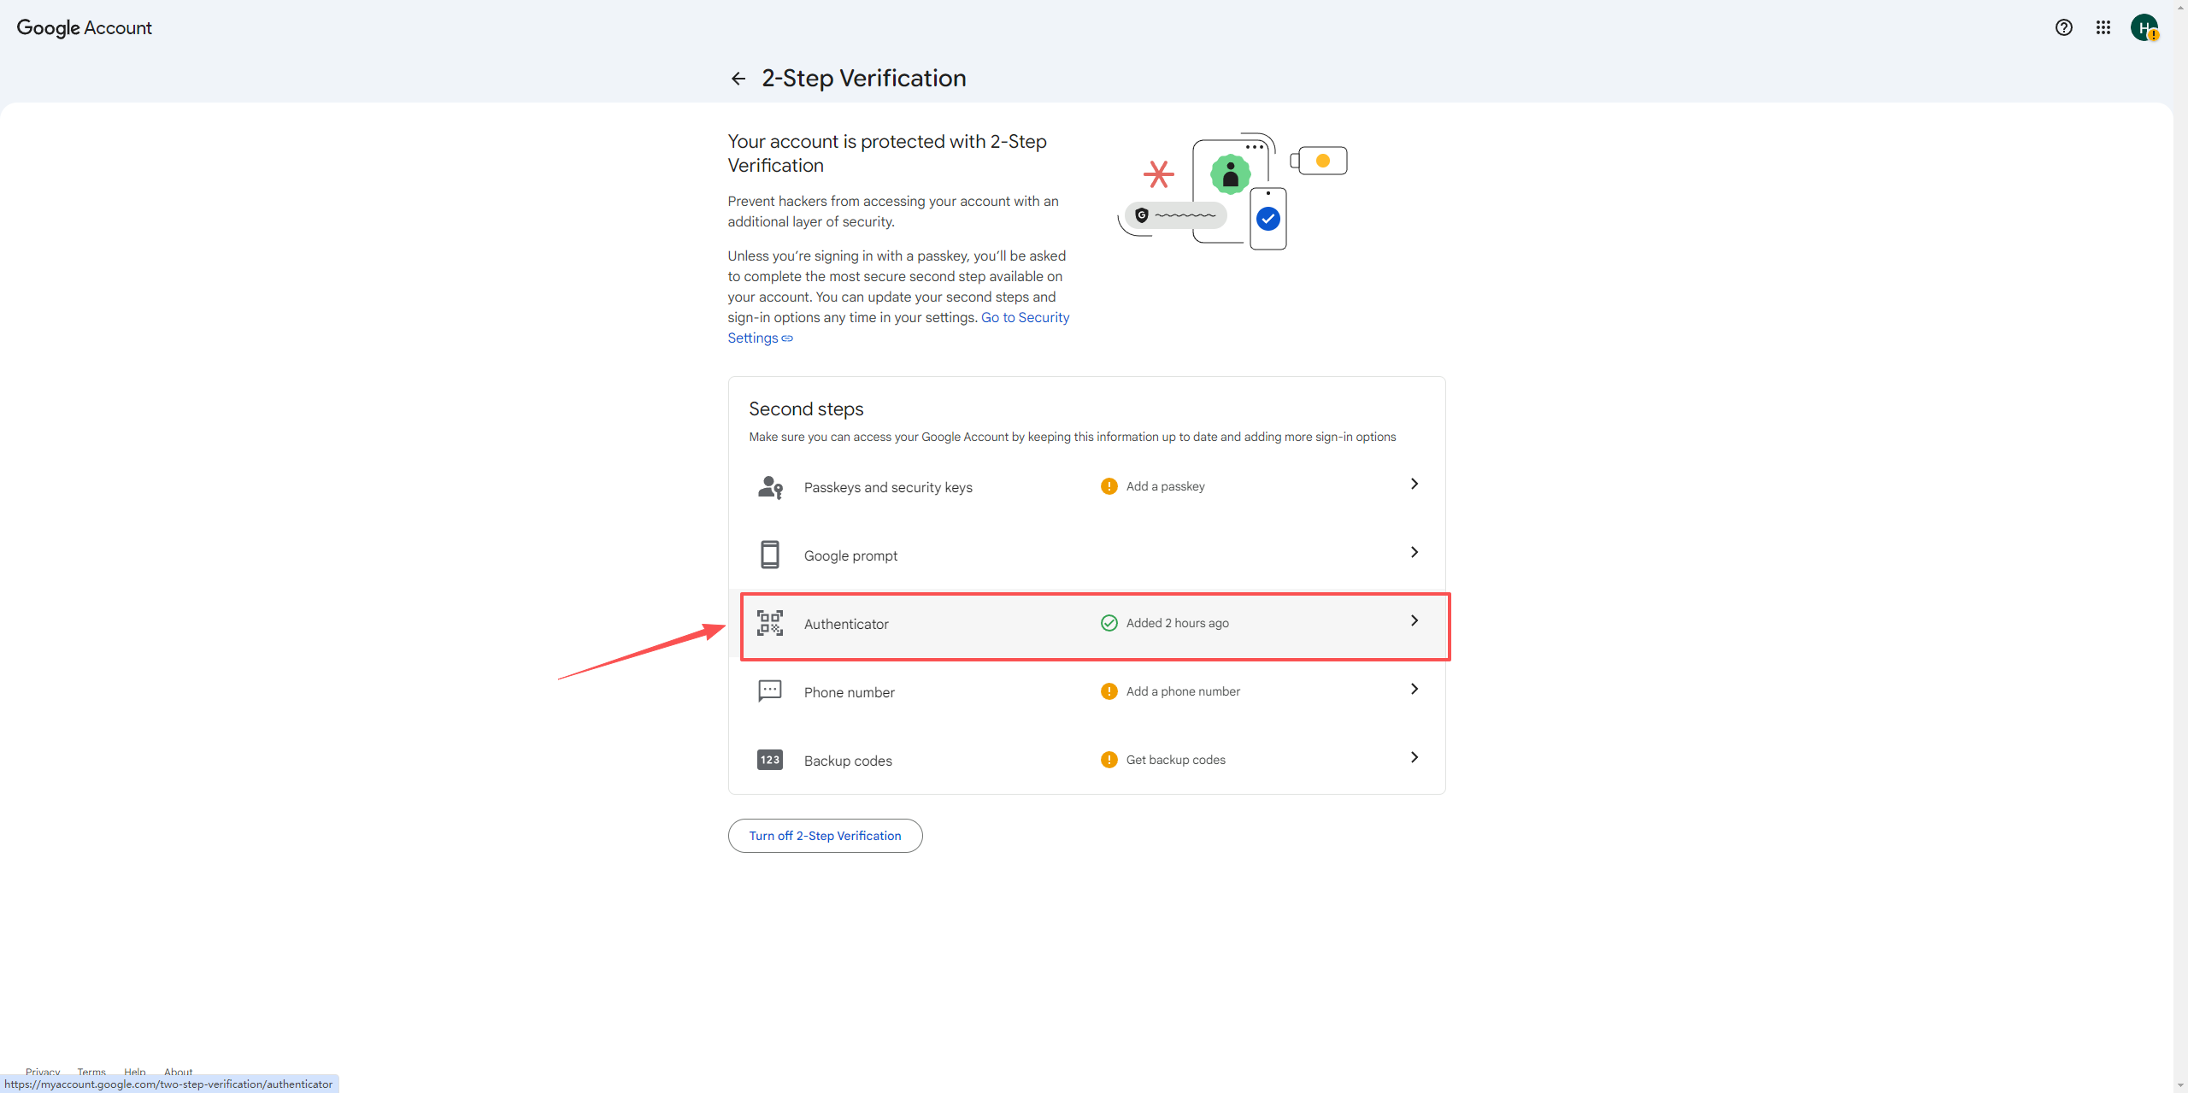Follow the Go to Security Settings link
This screenshot has height=1093, width=2188.
(x=1025, y=318)
